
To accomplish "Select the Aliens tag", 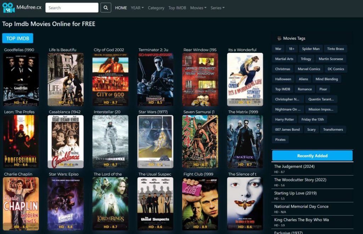I will tap(303, 79).
